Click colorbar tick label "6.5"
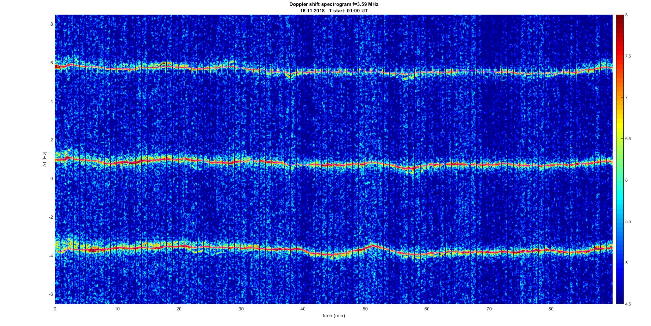The height and width of the screenshot is (326, 651). point(628,139)
